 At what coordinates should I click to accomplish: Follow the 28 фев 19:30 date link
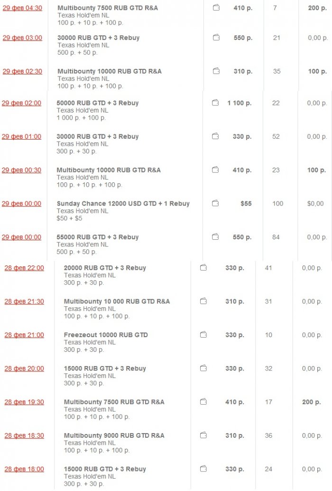pos(24,402)
